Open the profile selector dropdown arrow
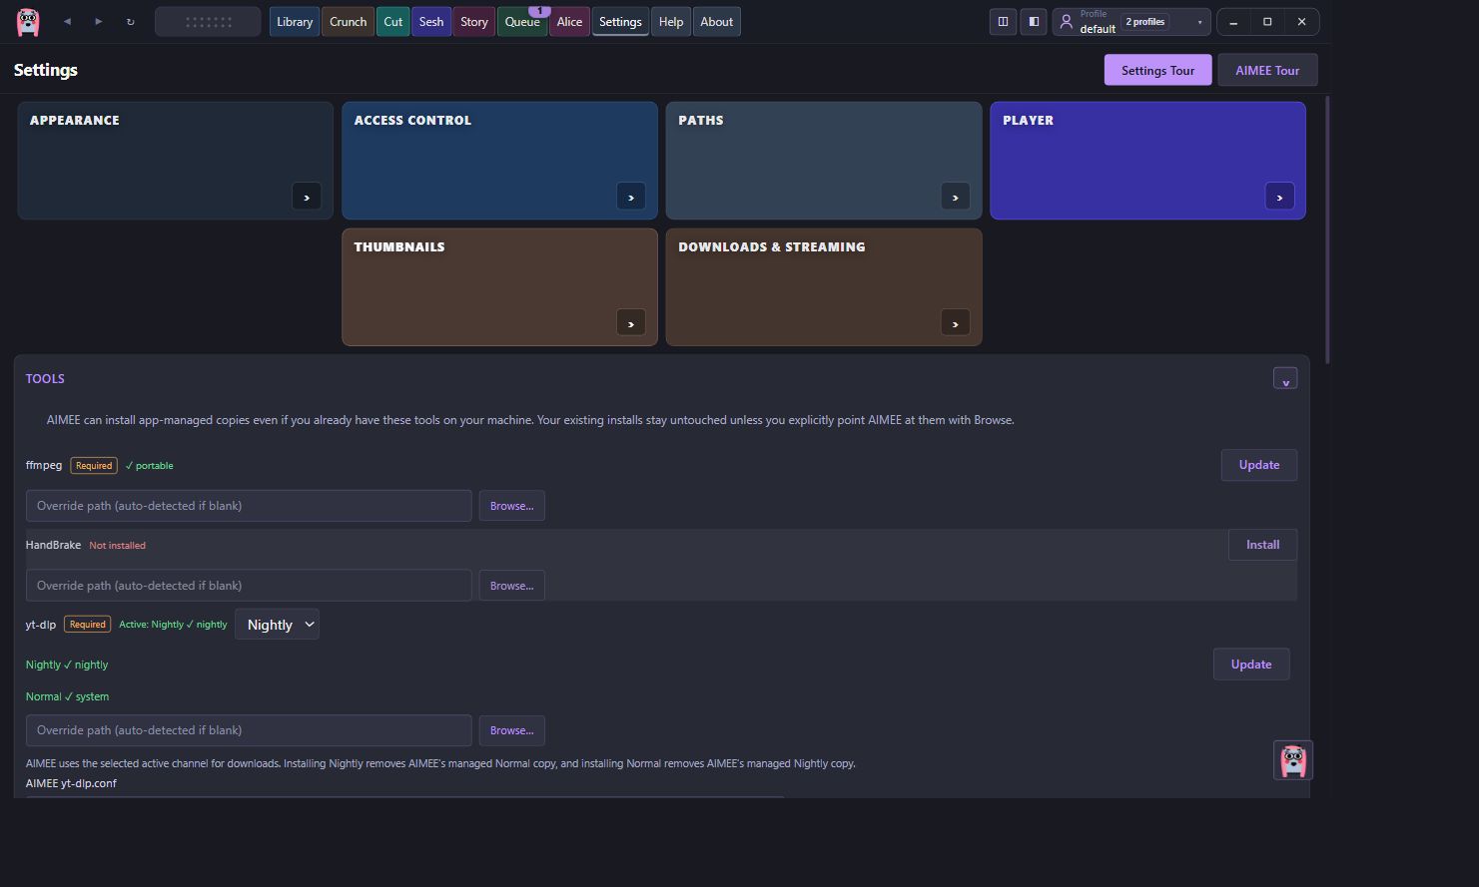 coord(1199,22)
